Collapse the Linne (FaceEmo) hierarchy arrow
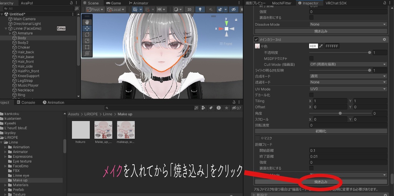This screenshot has height=196, width=394. tap(6, 28)
